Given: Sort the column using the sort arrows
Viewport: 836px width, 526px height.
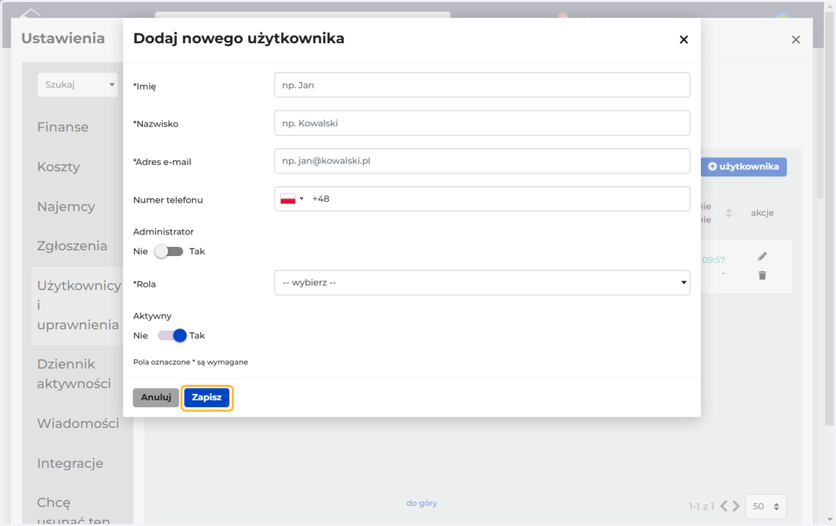Looking at the screenshot, I should pos(729,213).
